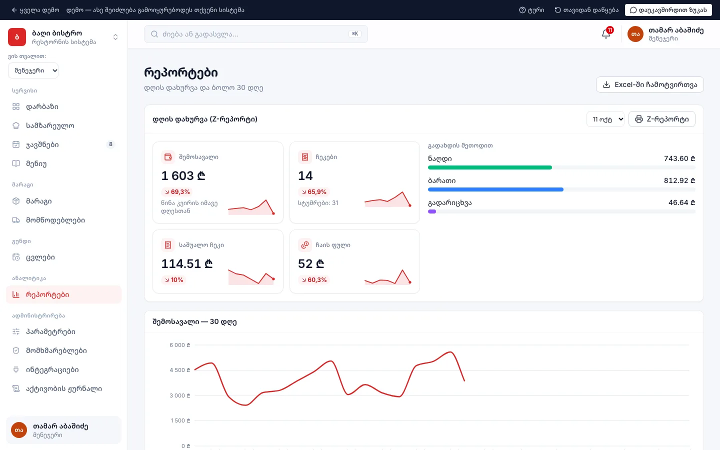Click the ჯავშნები calendar icon
This screenshot has width=720, height=450.
[x=16, y=144]
